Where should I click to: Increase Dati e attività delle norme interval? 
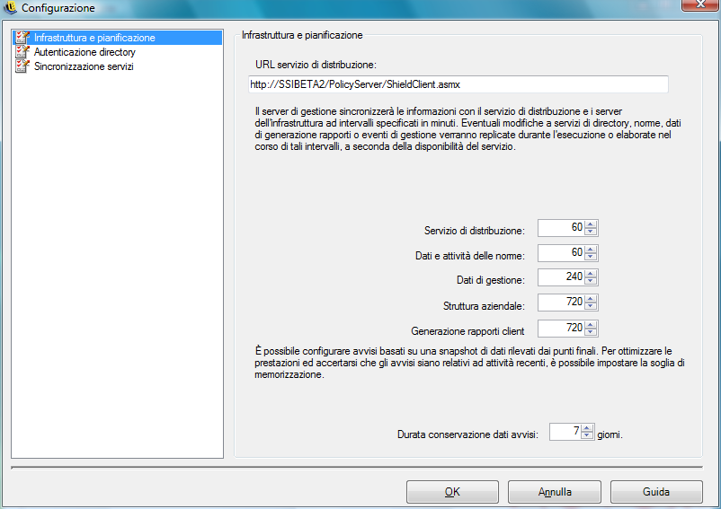(x=591, y=249)
